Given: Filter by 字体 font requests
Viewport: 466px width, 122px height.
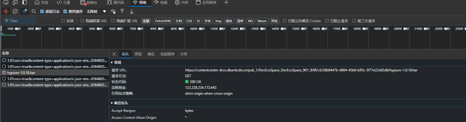Looking at the screenshot, I should point(208,21).
